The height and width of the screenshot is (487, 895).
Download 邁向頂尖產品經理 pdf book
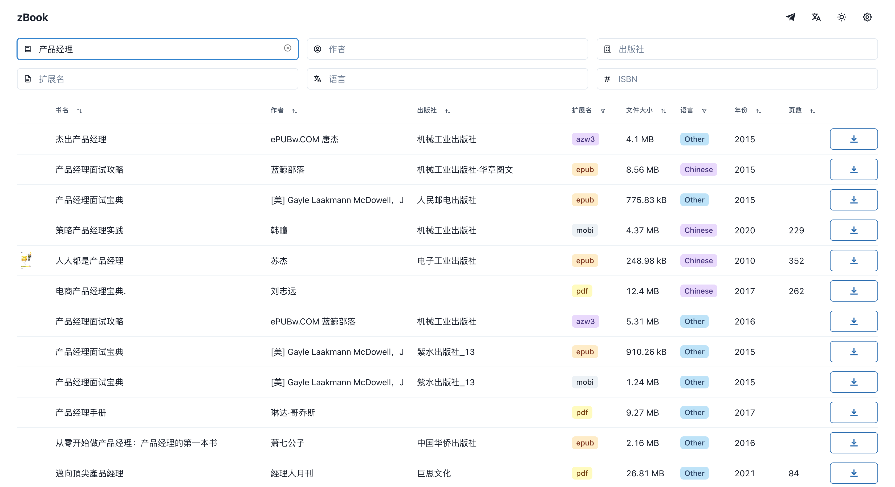click(x=854, y=473)
